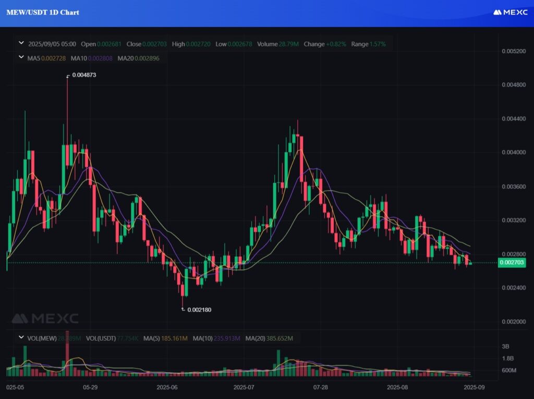
Task: Click the volume MA(5) 185.161M label
Action: 165,338
